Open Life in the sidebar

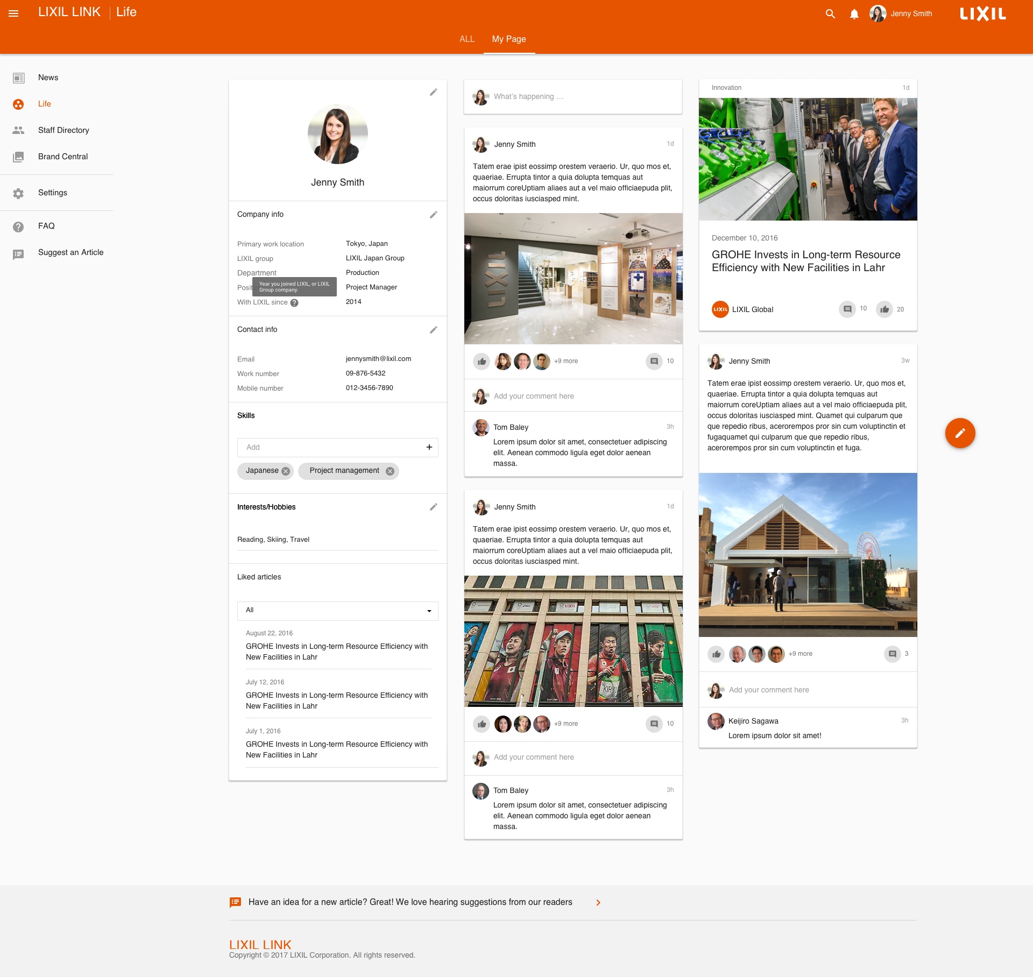pos(44,104)
